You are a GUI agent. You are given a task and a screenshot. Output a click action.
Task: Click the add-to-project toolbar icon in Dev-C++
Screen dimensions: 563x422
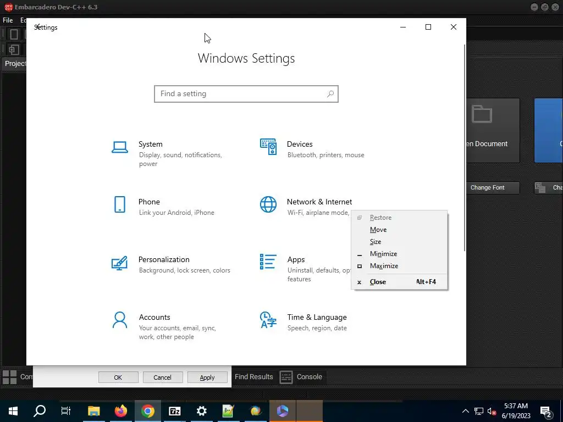coord(14,49)
